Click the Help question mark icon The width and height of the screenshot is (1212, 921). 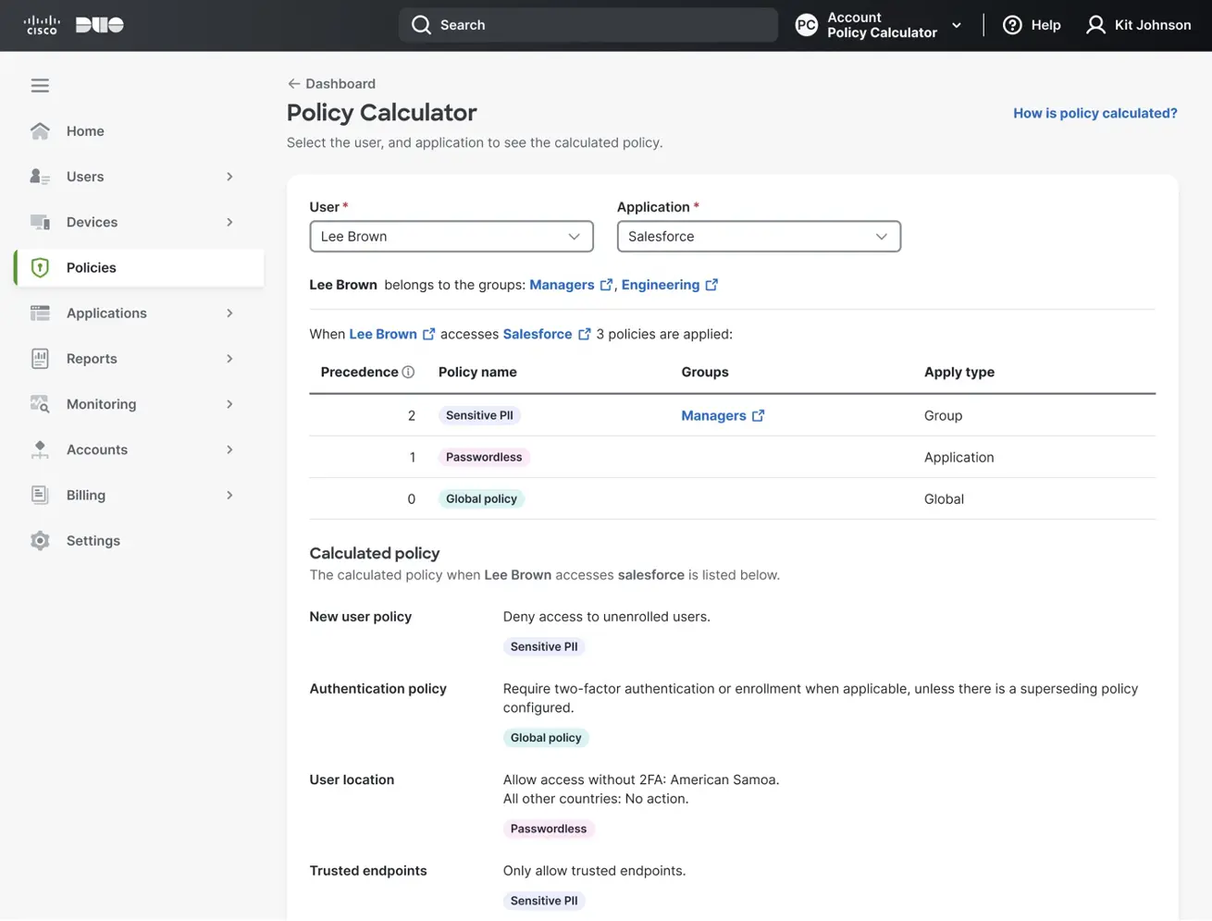pos(1012,25)
